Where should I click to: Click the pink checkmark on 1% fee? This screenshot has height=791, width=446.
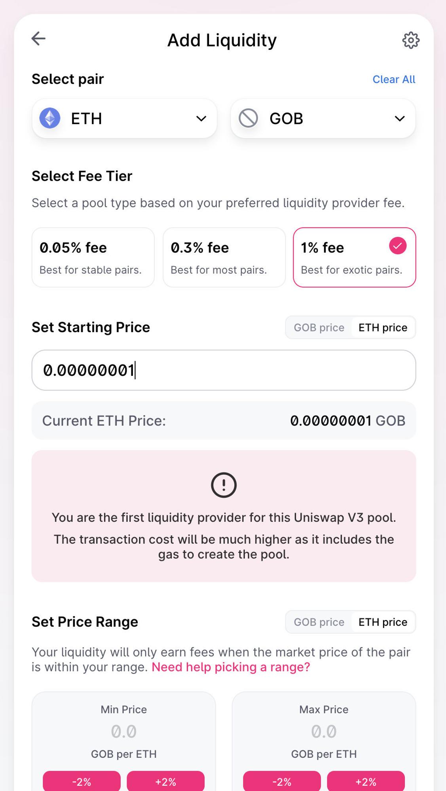[x=398, y=246]
